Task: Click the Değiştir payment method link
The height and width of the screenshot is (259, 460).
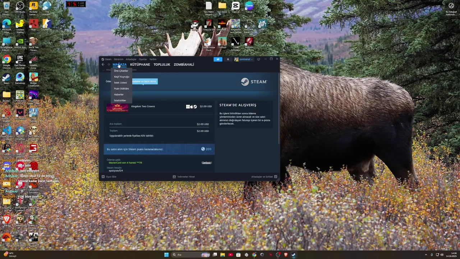Action: click(x=207, y=163)
